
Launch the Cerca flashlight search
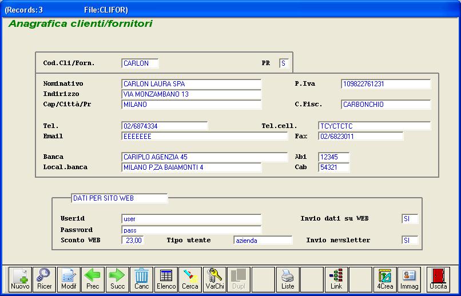[x=190, y=279]
